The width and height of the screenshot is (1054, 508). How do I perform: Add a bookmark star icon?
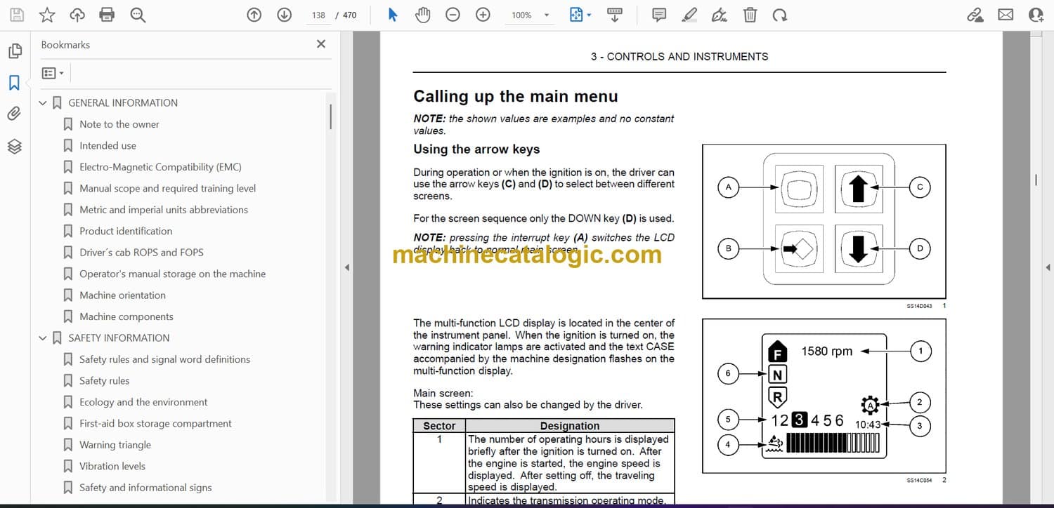pos(46,15)
